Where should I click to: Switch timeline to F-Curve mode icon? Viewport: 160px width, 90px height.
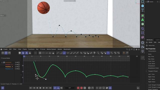coord(6,53)
